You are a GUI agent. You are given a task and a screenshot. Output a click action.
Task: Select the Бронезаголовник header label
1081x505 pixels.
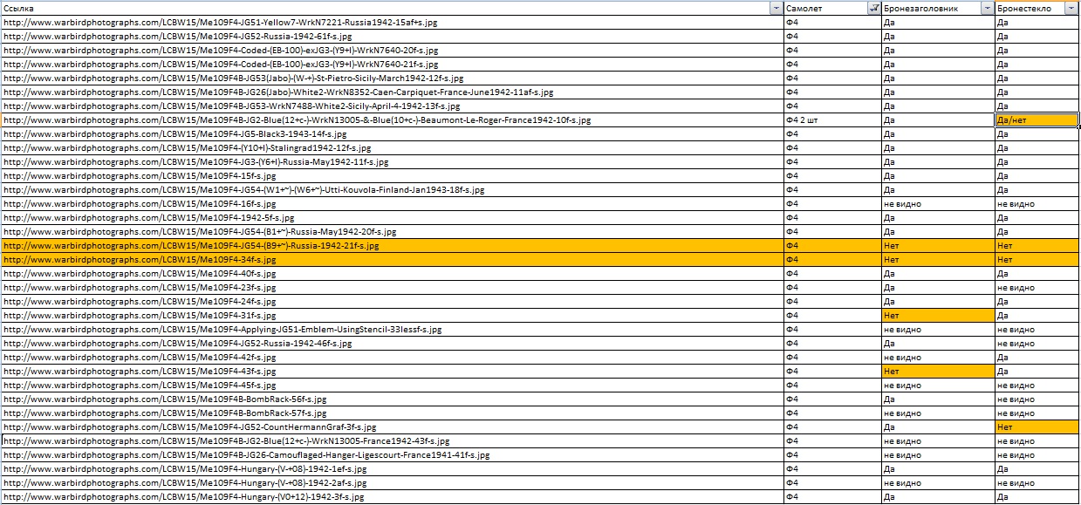(x=921, y=8)
